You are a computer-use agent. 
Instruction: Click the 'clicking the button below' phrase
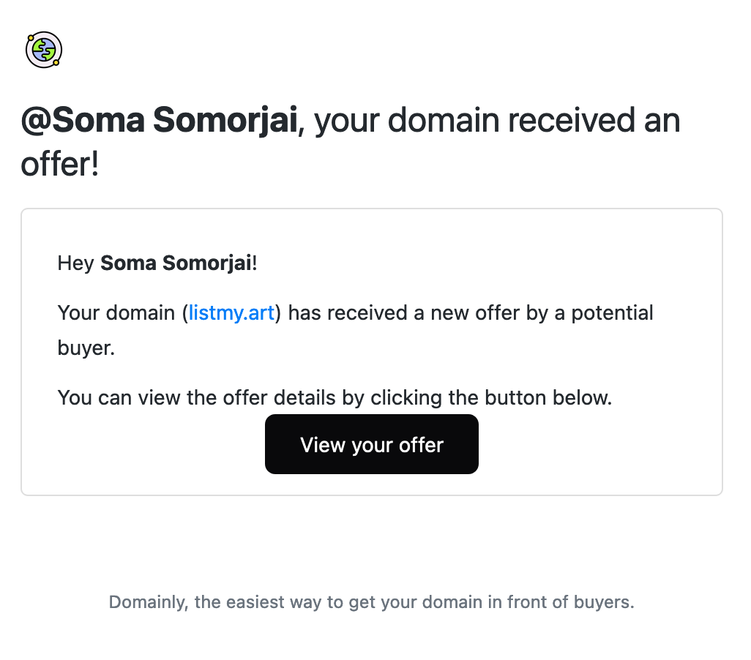tap(491, 399)
